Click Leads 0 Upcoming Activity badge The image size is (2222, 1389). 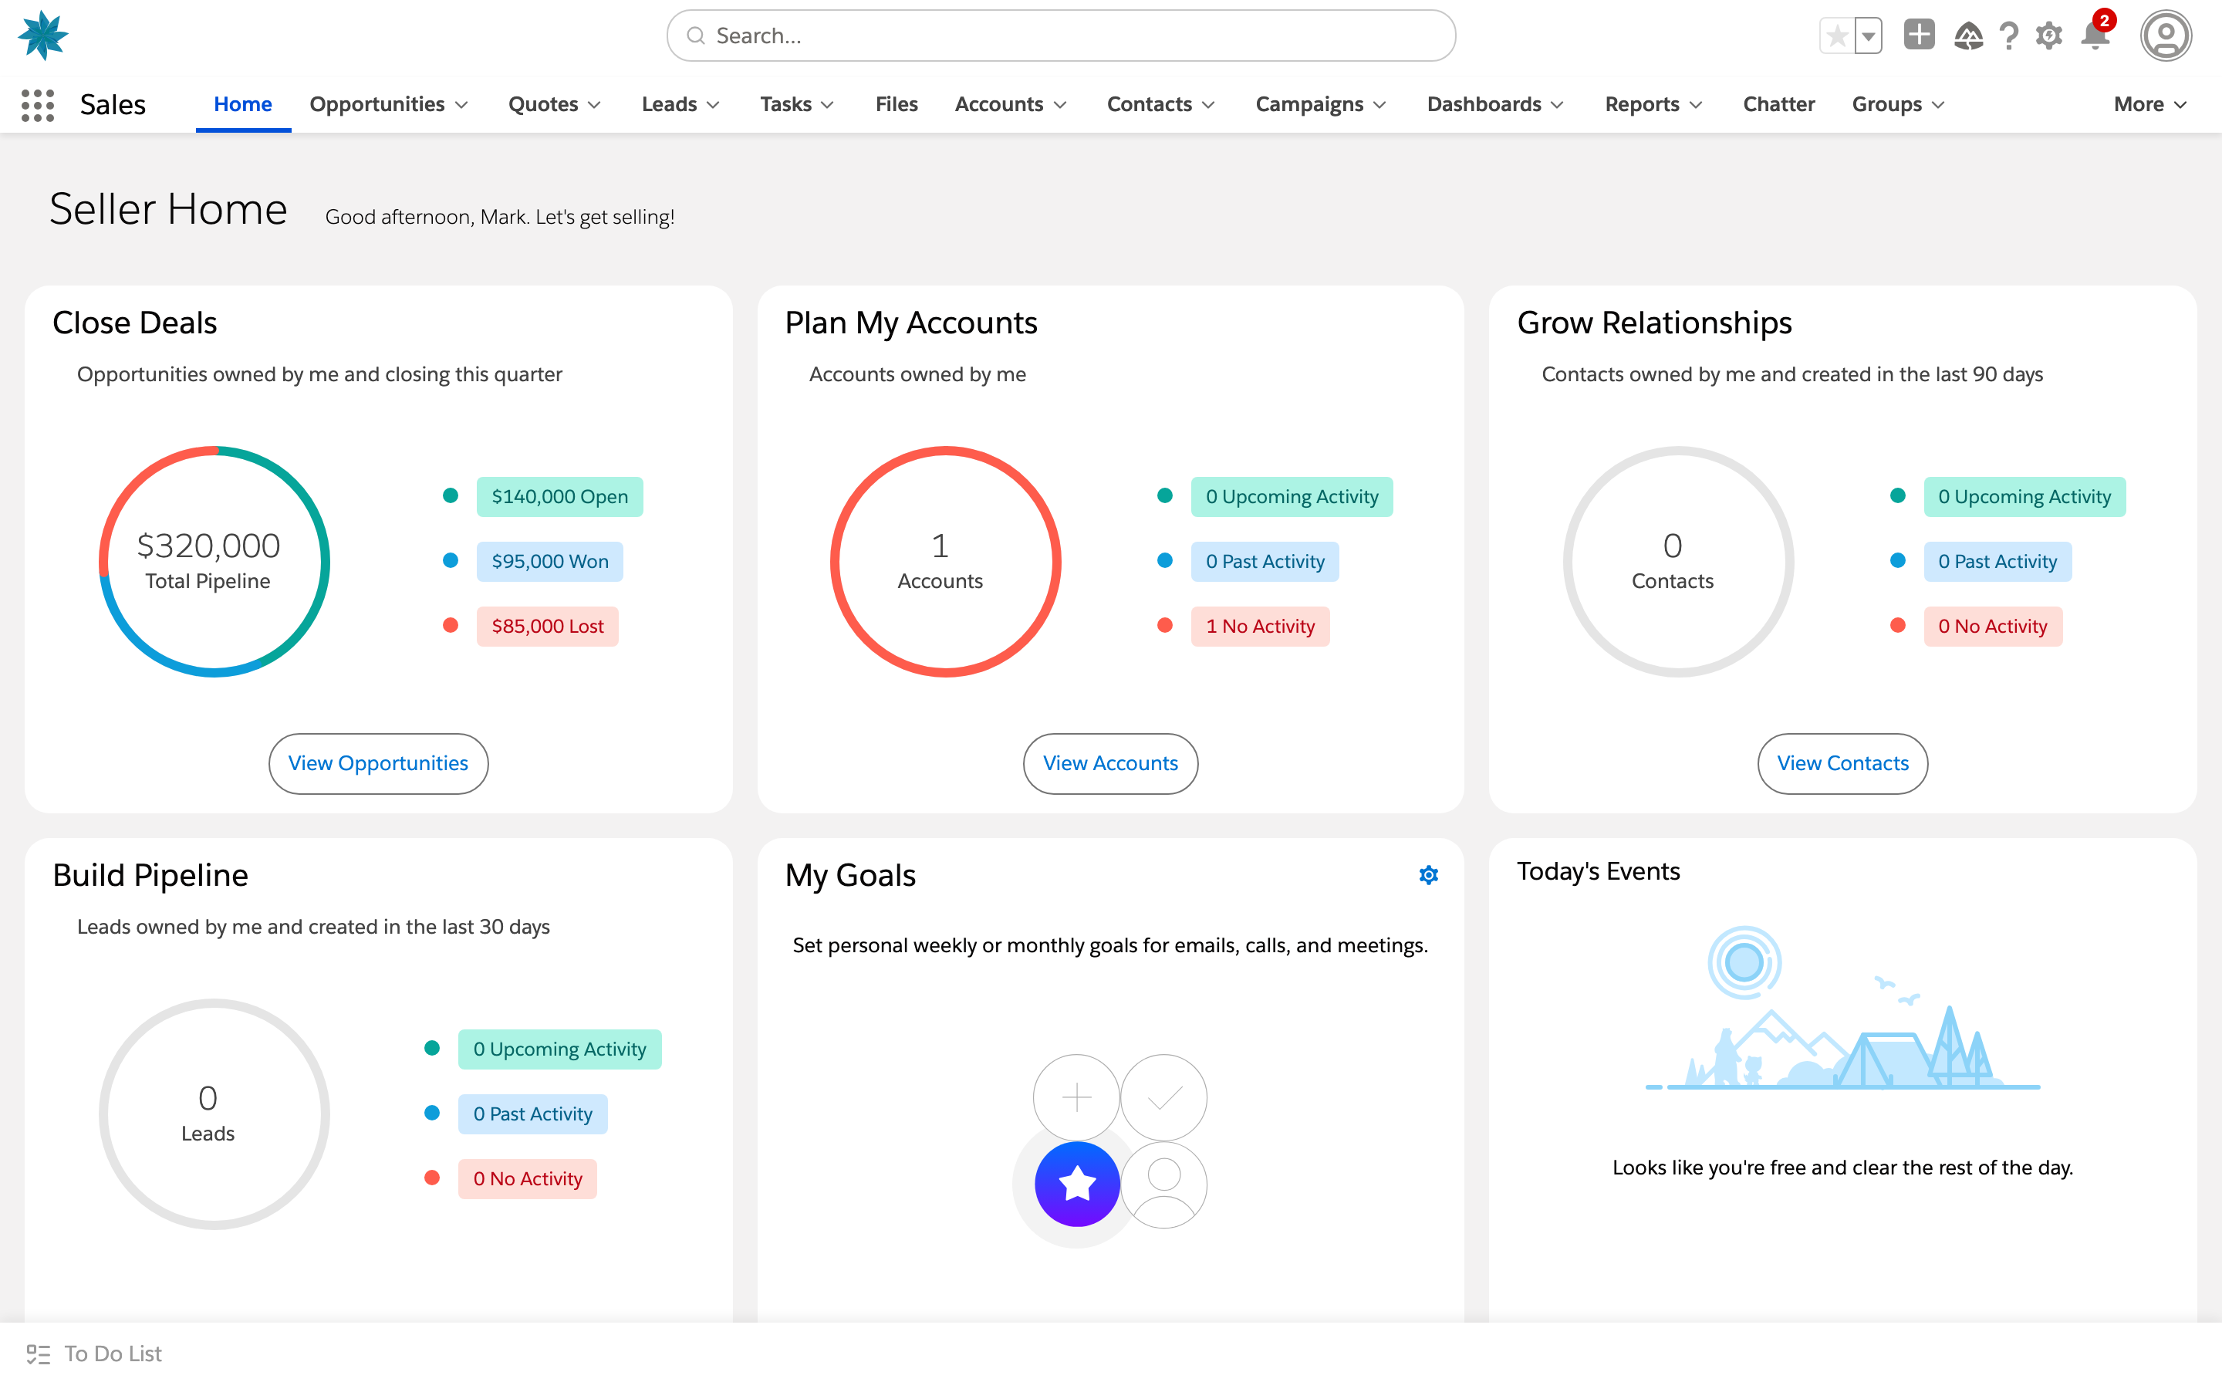[559, 1049]
